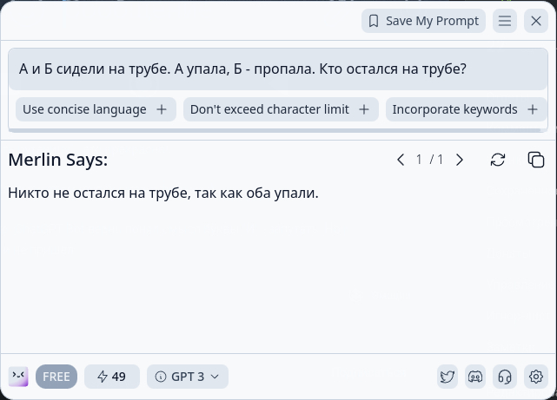This screenshot has height=400, width=557.
Task: Regenerate the Merlin response
Action: [498, 160]
